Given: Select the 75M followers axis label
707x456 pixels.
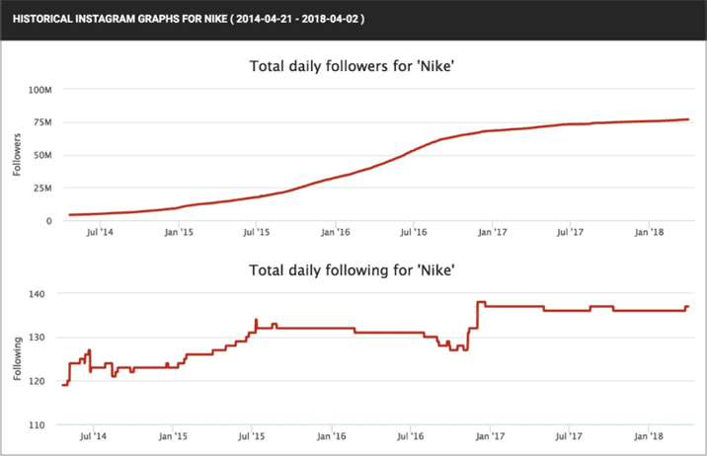Looking at the screenshot, I should click(x=42, y=122).
